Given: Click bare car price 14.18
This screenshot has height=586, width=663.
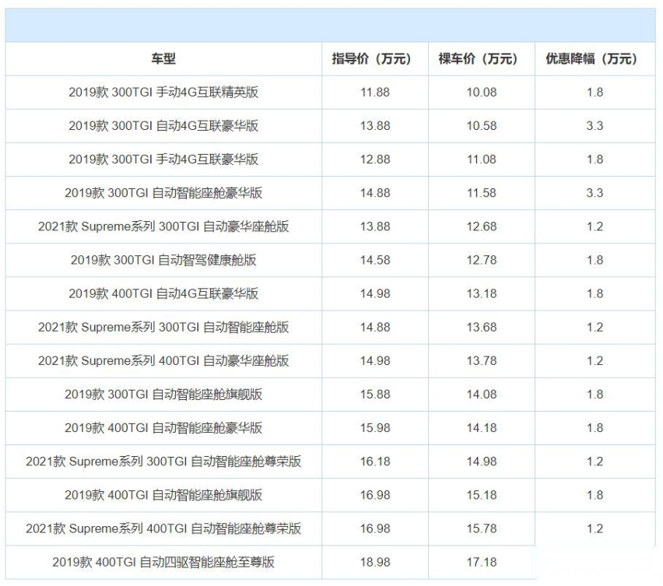Looking at the screenshot, I should 482,428.
